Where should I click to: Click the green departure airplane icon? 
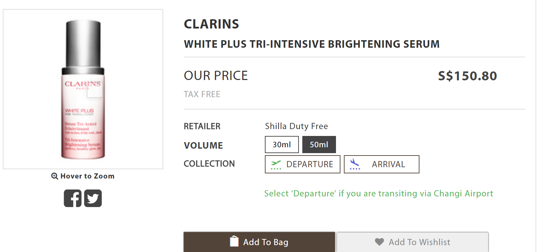point(276,164)
